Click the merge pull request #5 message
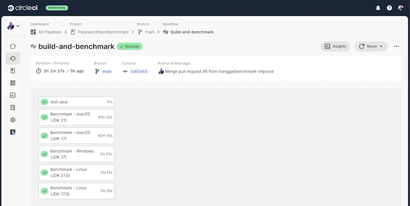The width and height of the screenshot is (410, 206). pyautogui.click(x=220, y=71)
